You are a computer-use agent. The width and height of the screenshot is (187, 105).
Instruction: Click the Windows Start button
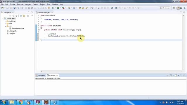click(4, 102)
